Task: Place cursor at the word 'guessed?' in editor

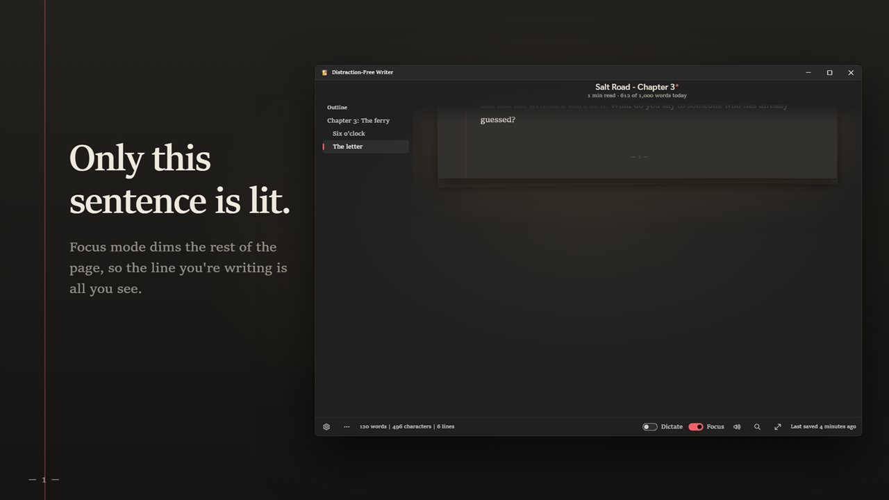Action: 498,120
